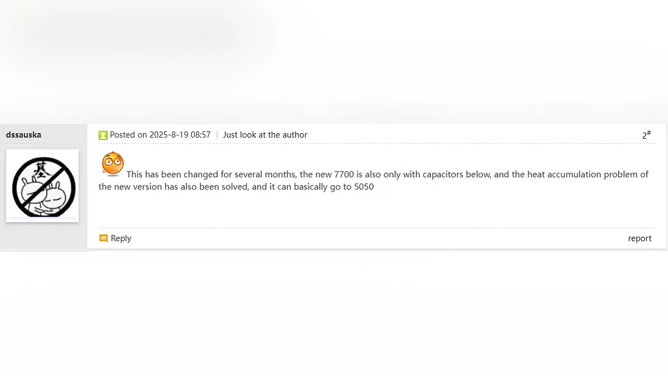Click the orange dizzy-face emoji in the post
Screen dimensions: 668x376
tap(112, 164)
